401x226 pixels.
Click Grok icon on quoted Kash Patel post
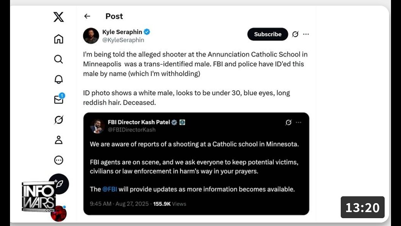point(289,122)
